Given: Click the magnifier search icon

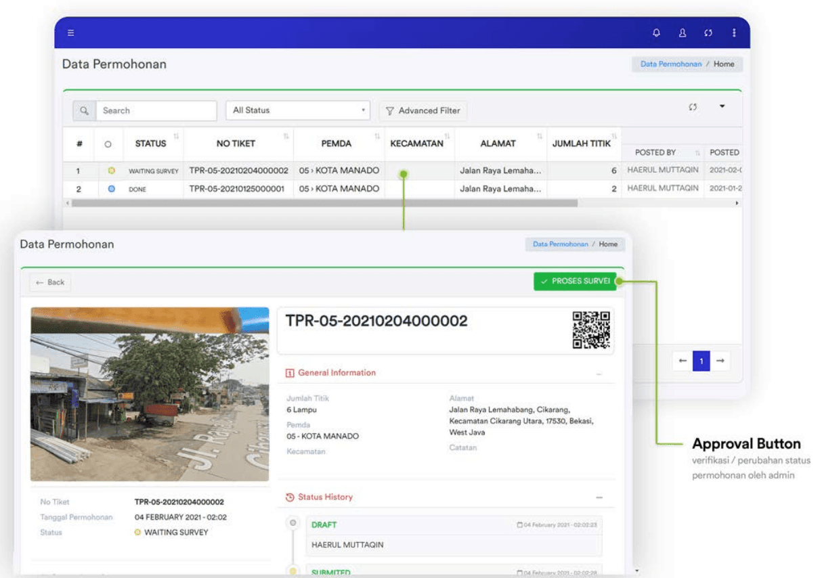Looking at the screenshot, I should [x=84, y=110].
